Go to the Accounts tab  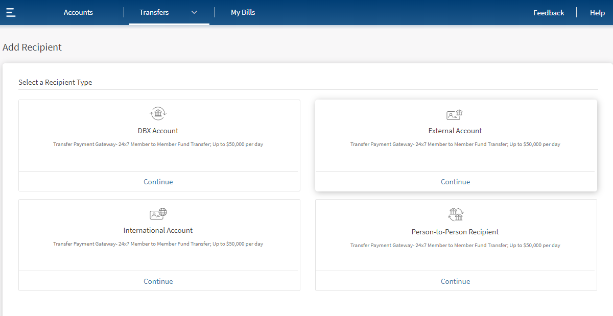pos(78,12)
